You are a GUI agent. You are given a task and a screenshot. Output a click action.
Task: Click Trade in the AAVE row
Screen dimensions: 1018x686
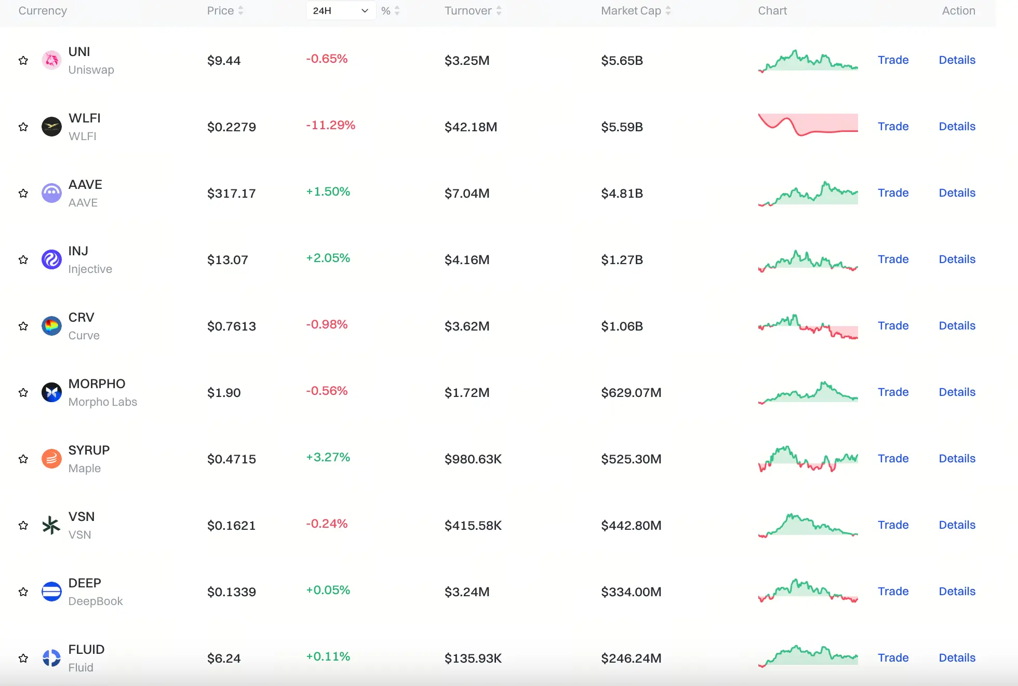point(893,193)
